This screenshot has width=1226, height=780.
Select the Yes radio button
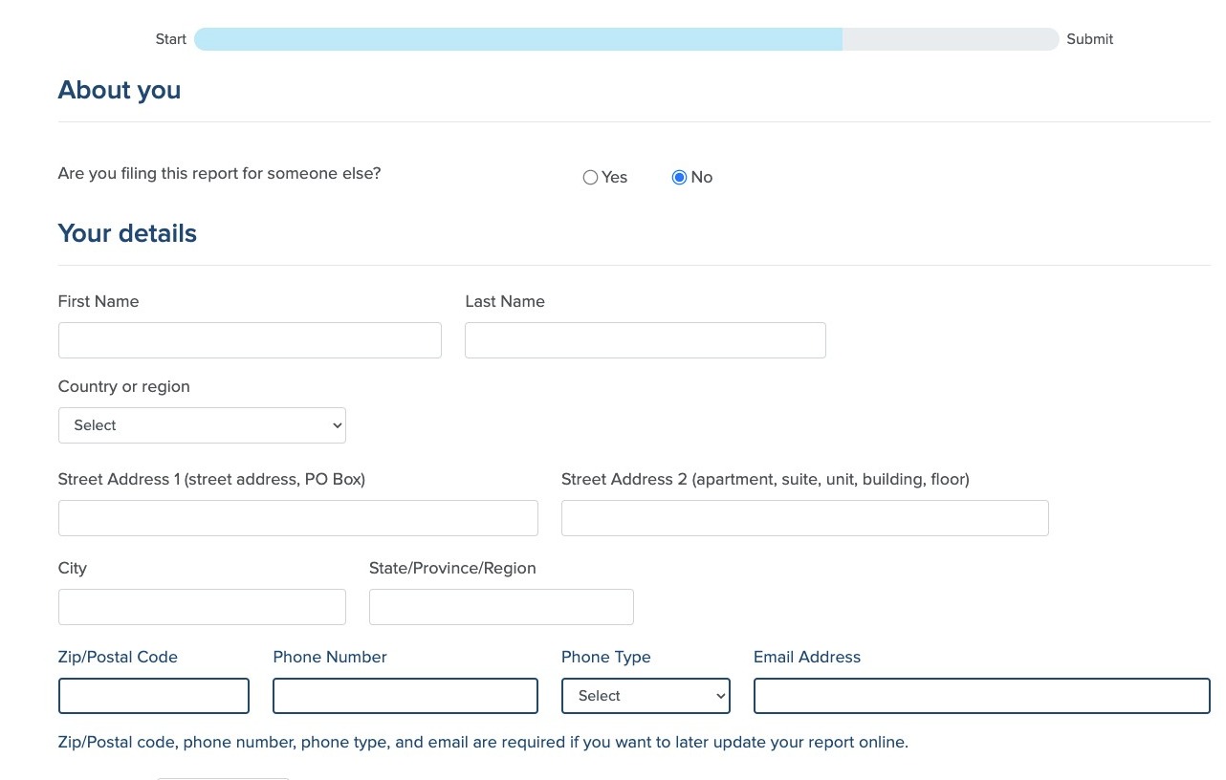pos(590,178)
